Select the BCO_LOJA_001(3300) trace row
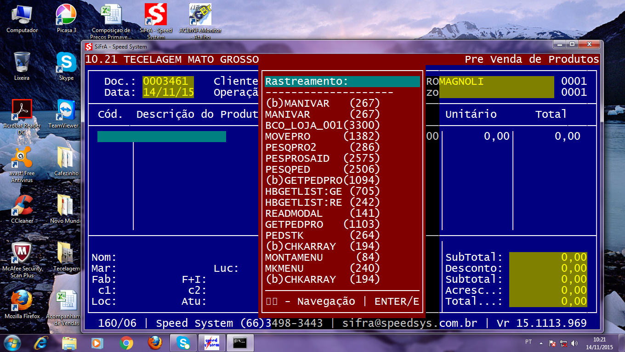The height and width of the screenshot is (352, 625). pyautogui.click(x=323, y=126)
